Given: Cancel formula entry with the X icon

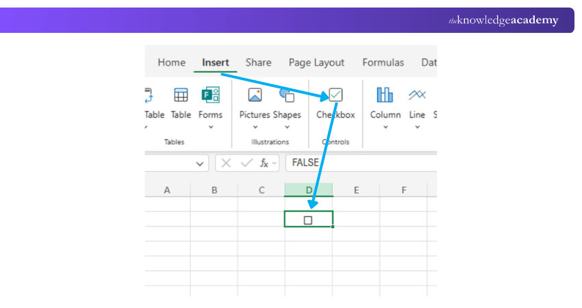Looking at the screenshot, I should click(226, 163).
